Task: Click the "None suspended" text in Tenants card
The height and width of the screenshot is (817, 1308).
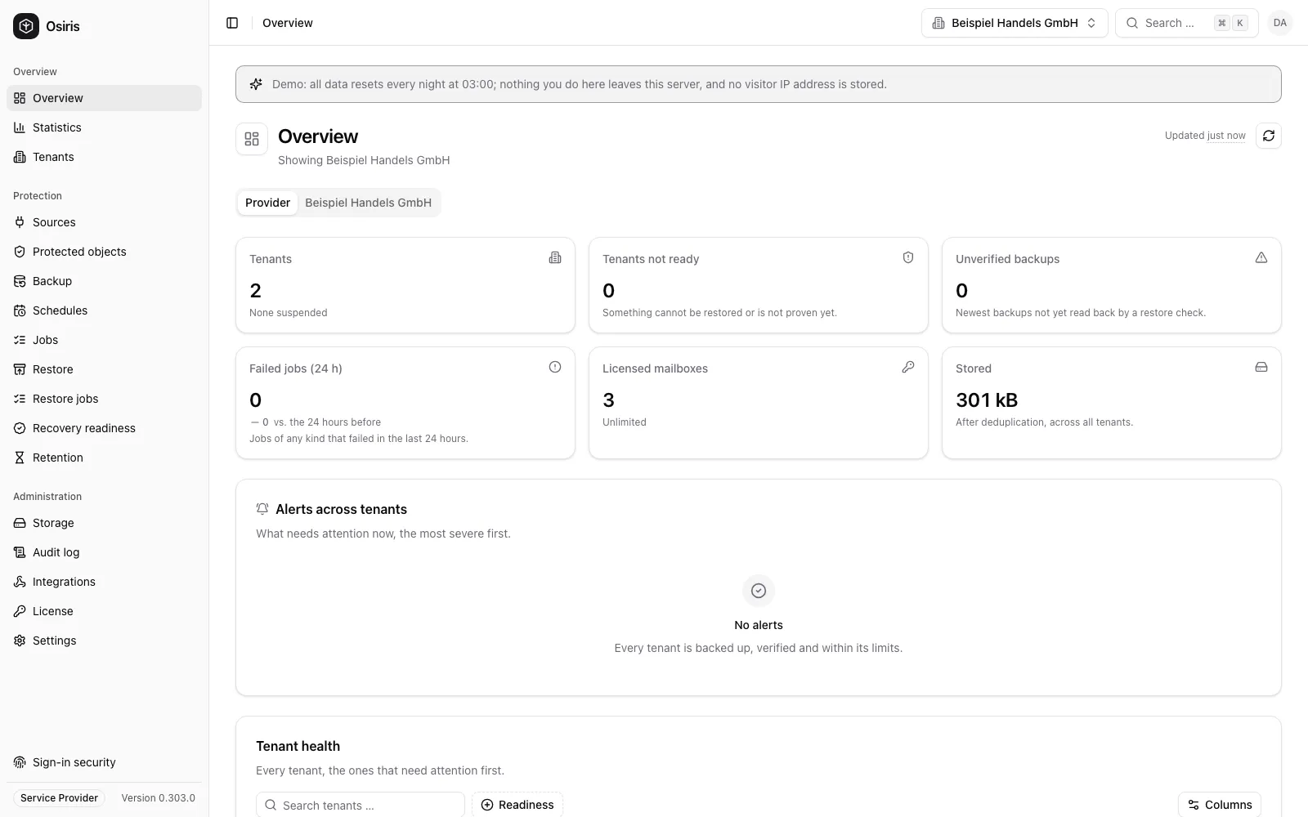Action: 288,313
